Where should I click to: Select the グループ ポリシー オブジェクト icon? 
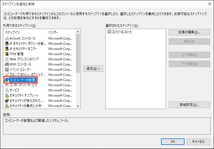(7, 75)
